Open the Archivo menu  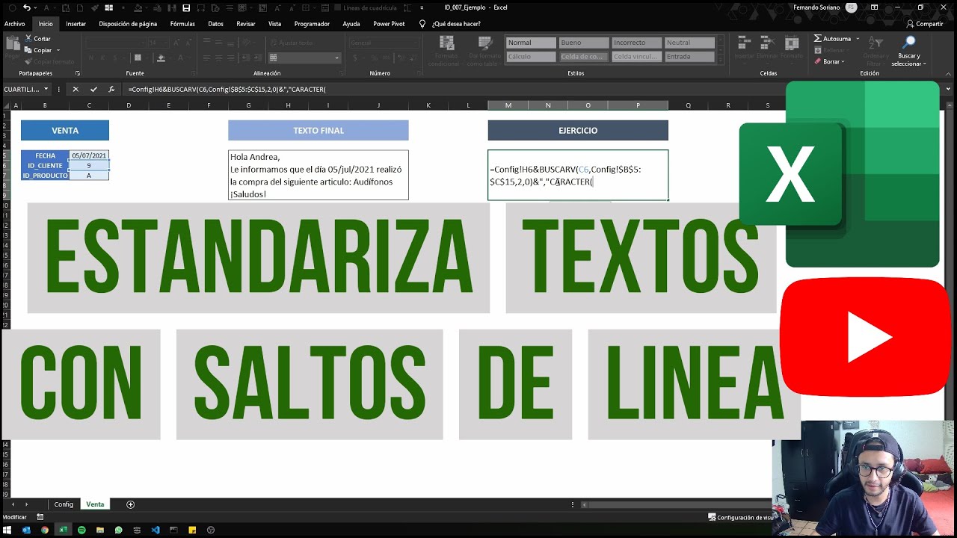14,24
